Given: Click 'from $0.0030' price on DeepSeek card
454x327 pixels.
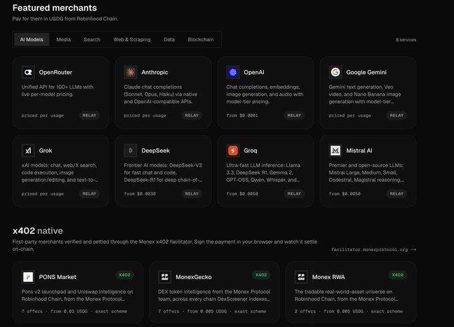Looking at the screenshot, I should (140, 194).
